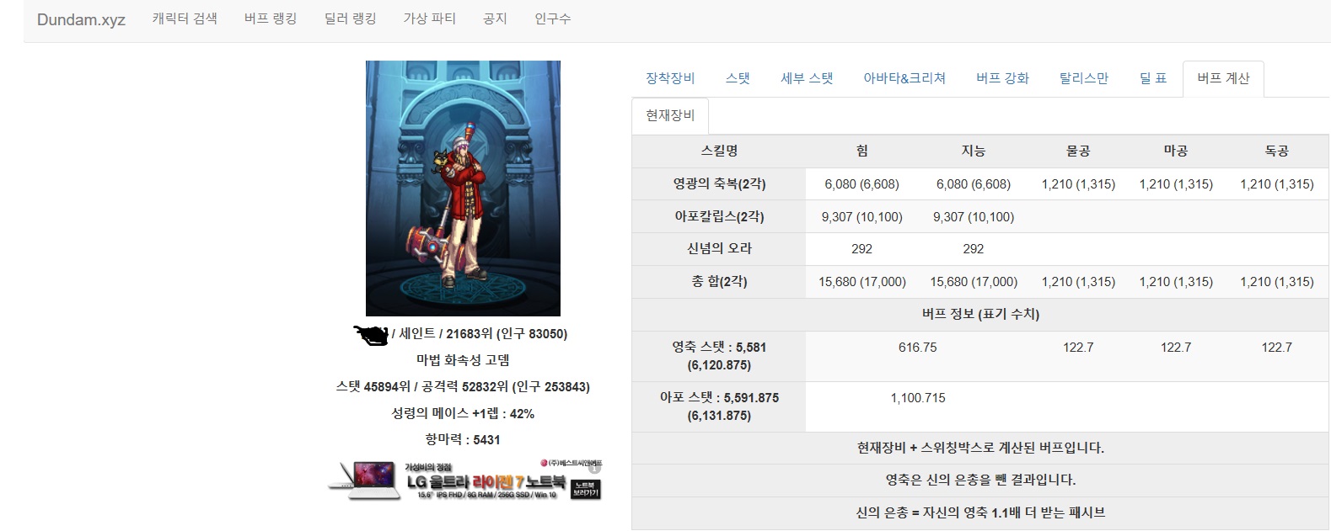
Task: Click the 마공 column header
Action: (1176, 151)
